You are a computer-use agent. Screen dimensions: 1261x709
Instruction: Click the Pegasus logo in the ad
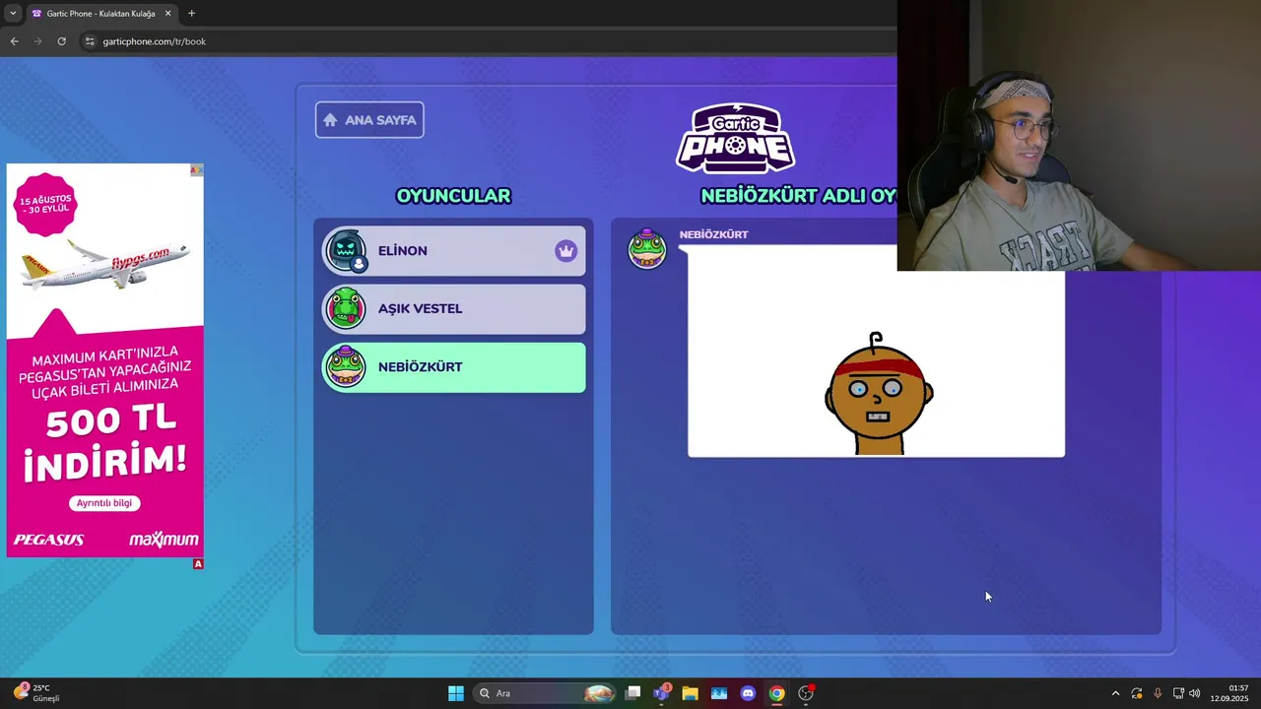(x=48, y=540)
